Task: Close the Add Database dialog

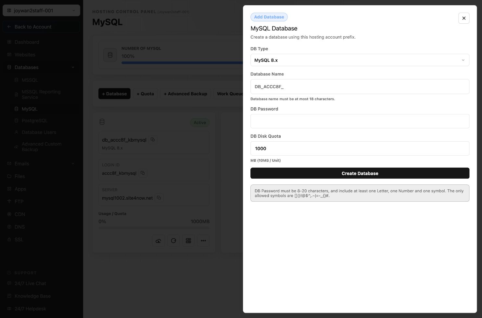Action: point(464,18)
